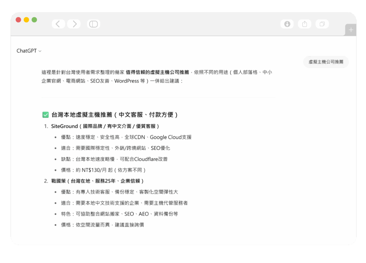Toggle the sidebar panel icon

[94, 24]
